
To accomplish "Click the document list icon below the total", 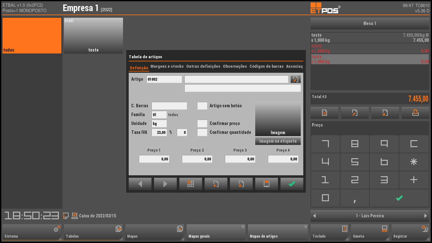I will click(324, 113).
